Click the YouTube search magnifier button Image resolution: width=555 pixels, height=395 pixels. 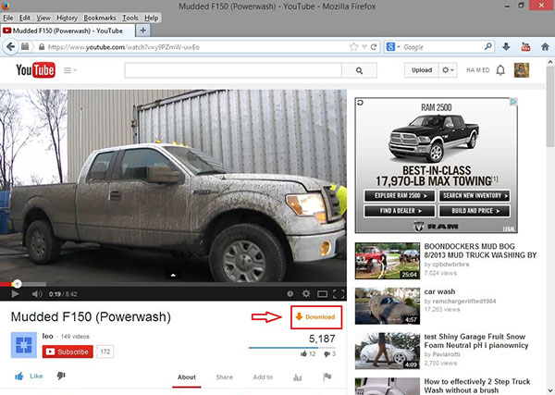pos(359,70)
